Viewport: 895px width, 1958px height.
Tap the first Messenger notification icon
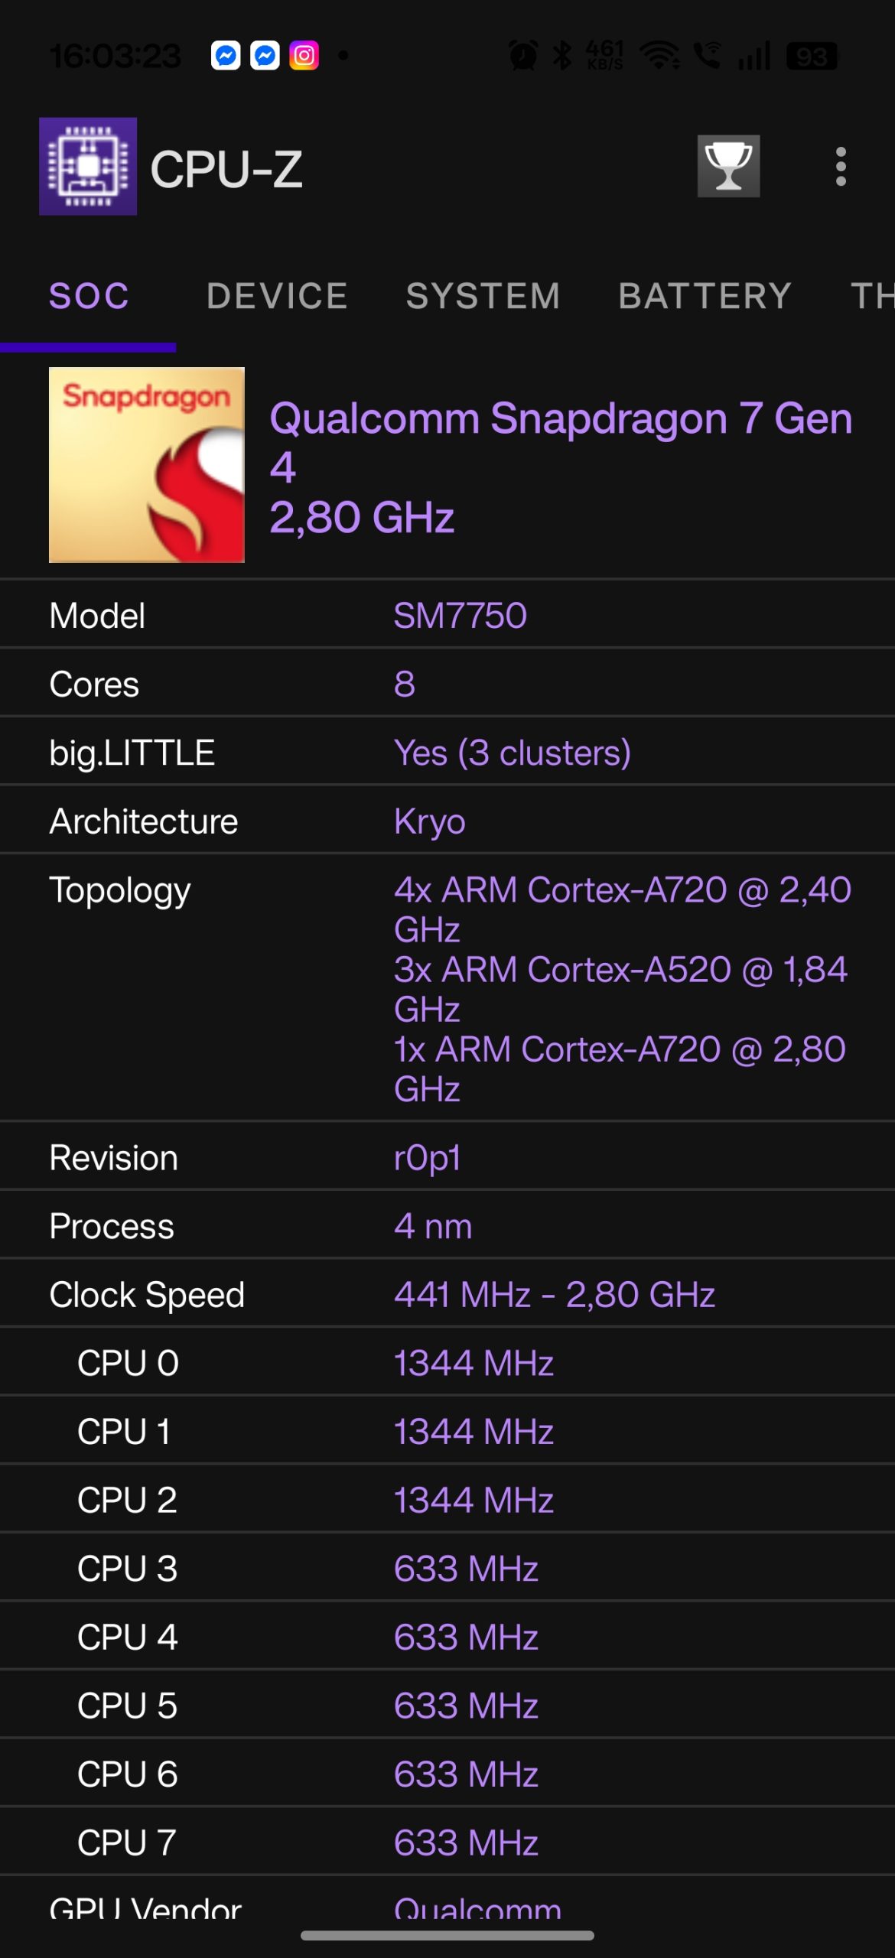pyautogui.click(x=226, y=56)
